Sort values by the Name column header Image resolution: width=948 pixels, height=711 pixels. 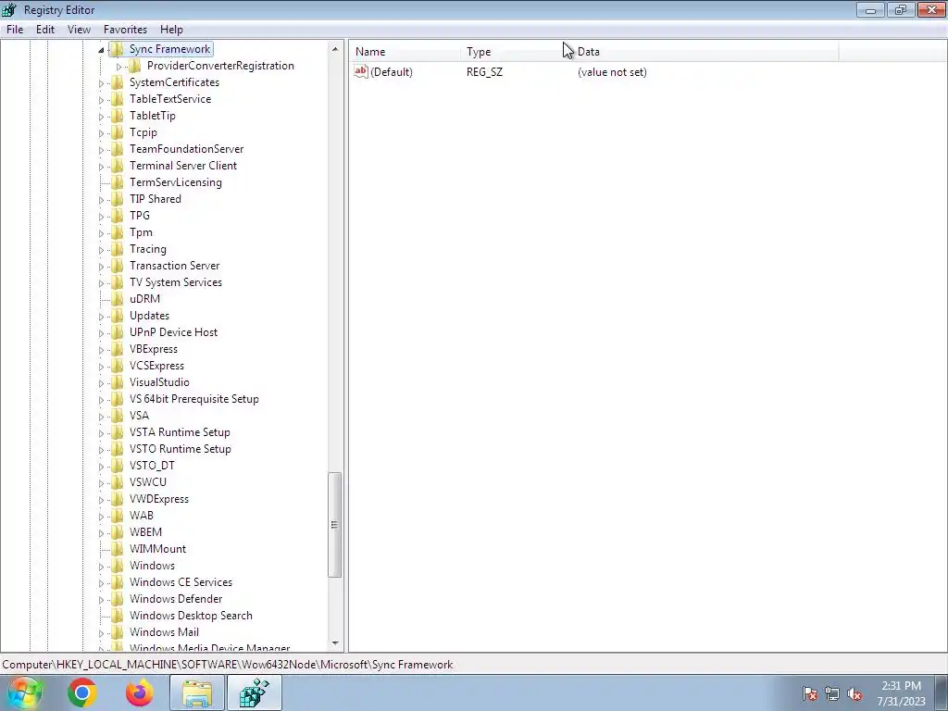(x=405, y=52)
